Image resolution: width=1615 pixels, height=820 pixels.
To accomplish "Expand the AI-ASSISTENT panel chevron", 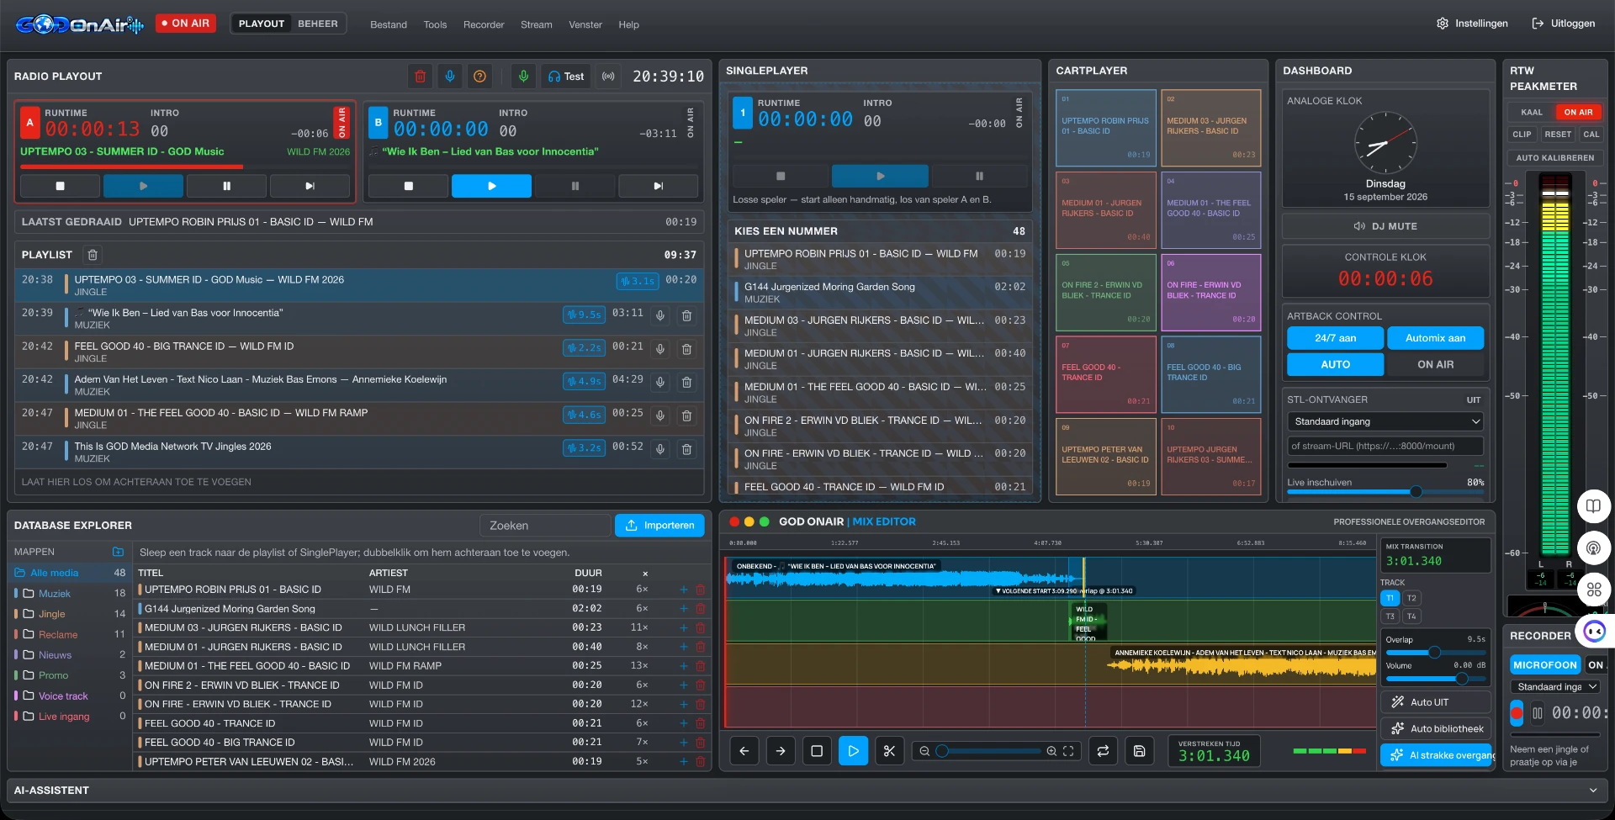I will (x=1592, y=791).
